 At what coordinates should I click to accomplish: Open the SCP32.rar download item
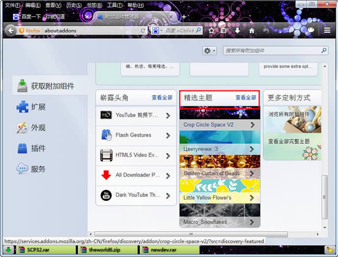46,250
